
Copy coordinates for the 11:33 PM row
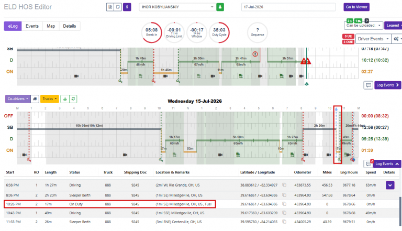tap(284, 222)
